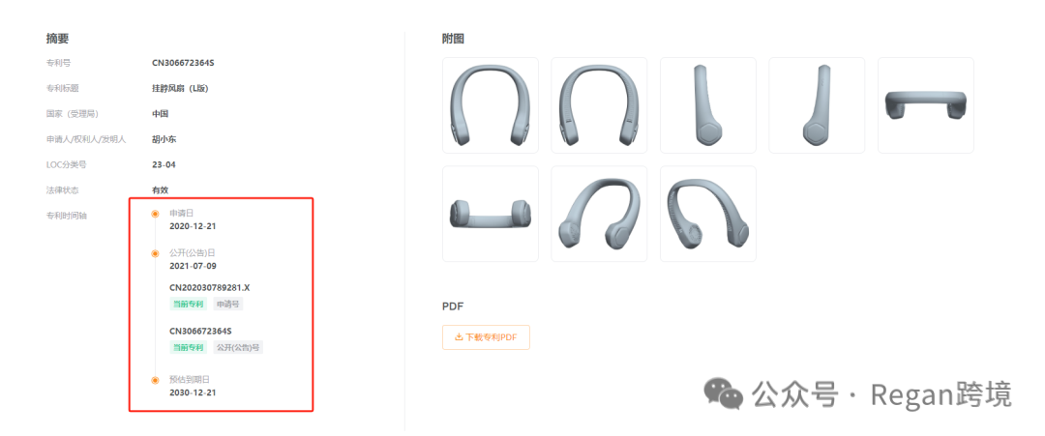The height and width of the screenshot is (436, 1045).
Task: View the left side-view fan thumbnail
Action: (x=707, y=105)
